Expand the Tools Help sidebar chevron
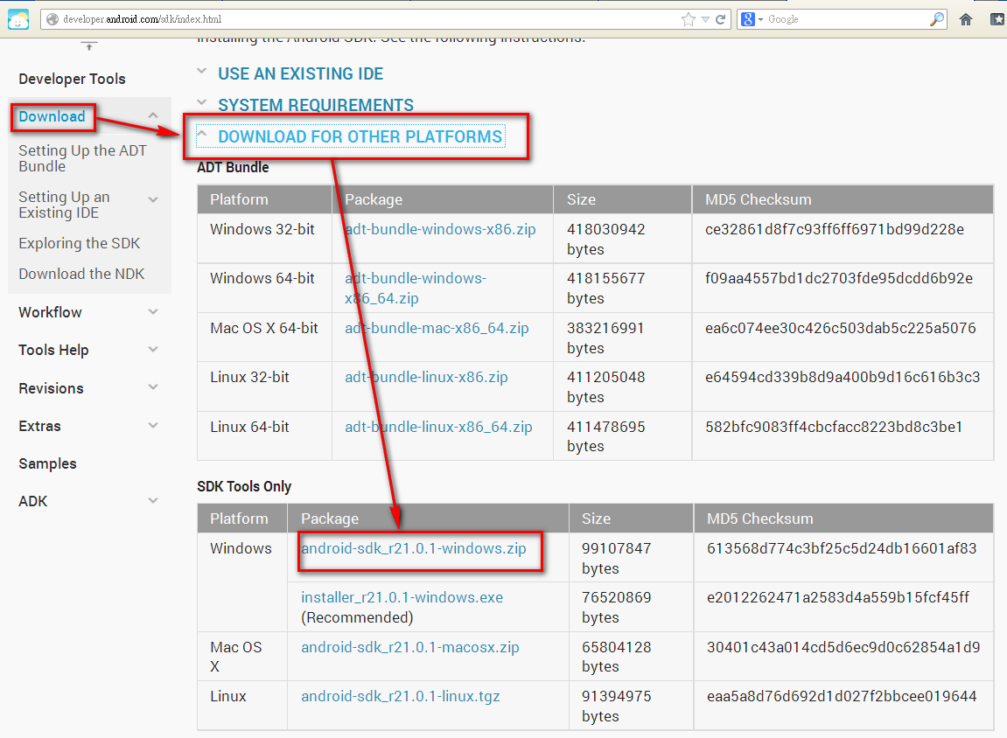 153,350
